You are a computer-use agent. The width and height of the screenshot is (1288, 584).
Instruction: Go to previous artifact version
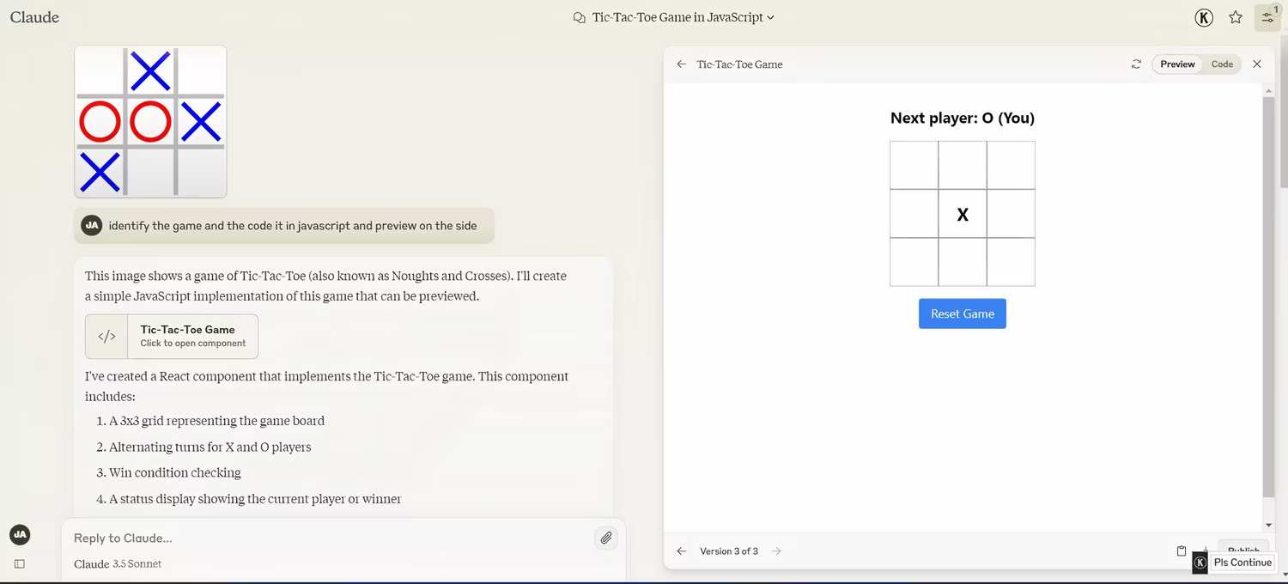point(682,551)
